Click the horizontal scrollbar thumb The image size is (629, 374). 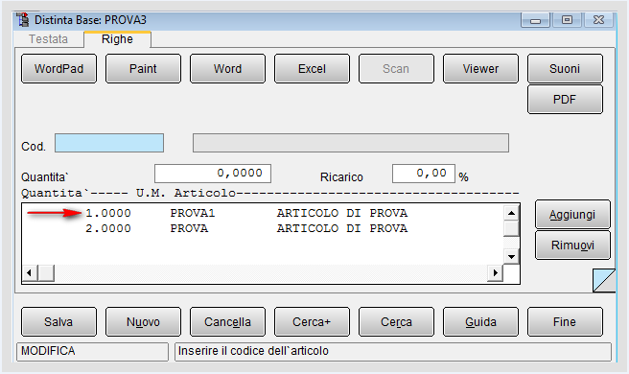pos(46,273)
